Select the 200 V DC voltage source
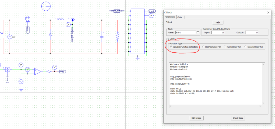The image size is (275, 129). click(x=10, y=37)
